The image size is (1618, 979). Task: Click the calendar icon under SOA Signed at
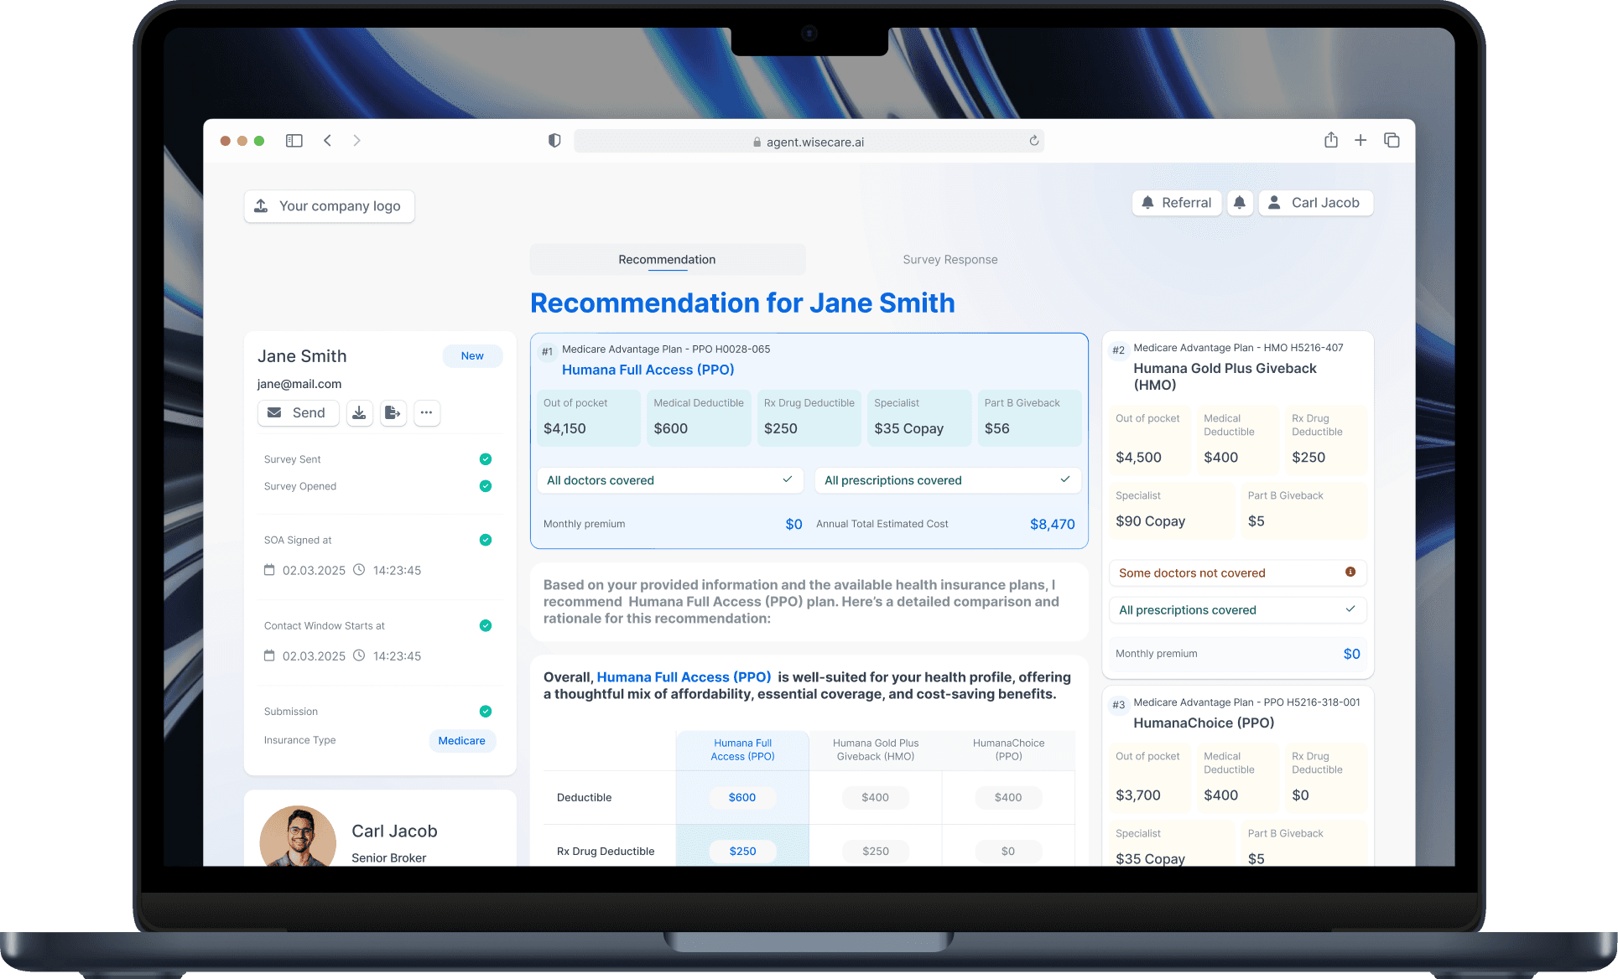[269, 570]
